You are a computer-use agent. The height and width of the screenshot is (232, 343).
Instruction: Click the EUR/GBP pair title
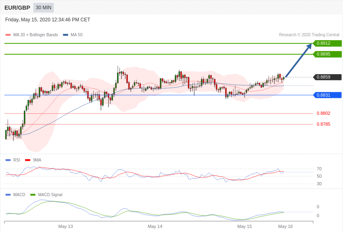coord(17,8)
